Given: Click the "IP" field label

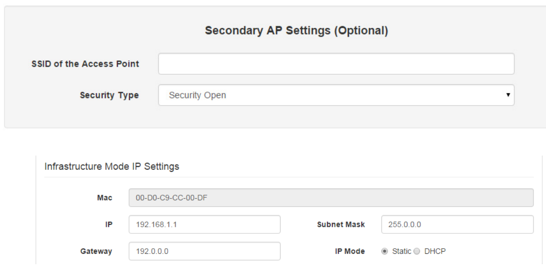Looking at the screenshot, I should click(109, 225).
